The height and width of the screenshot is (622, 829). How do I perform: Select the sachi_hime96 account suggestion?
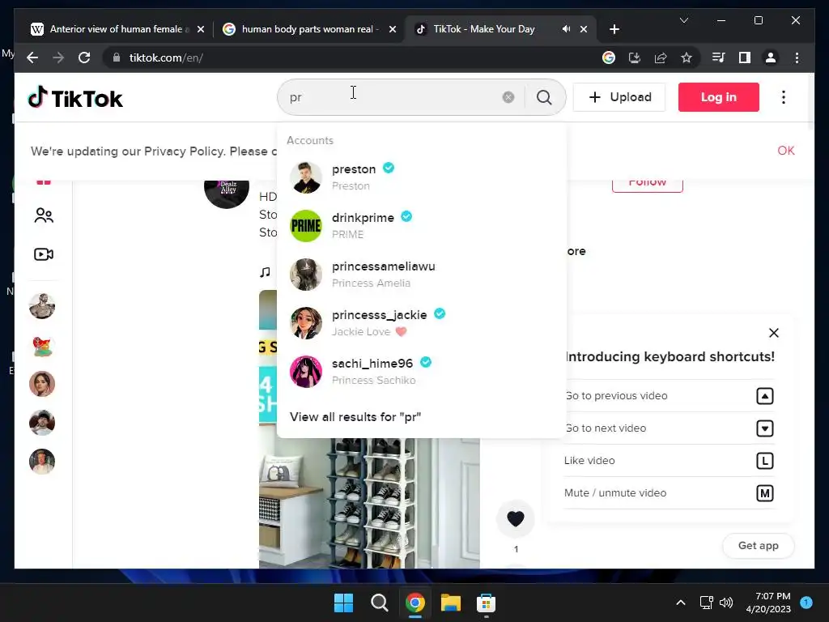point(421,372)
